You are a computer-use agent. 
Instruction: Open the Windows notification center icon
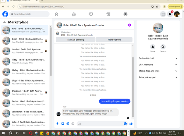tap(180, 133)
